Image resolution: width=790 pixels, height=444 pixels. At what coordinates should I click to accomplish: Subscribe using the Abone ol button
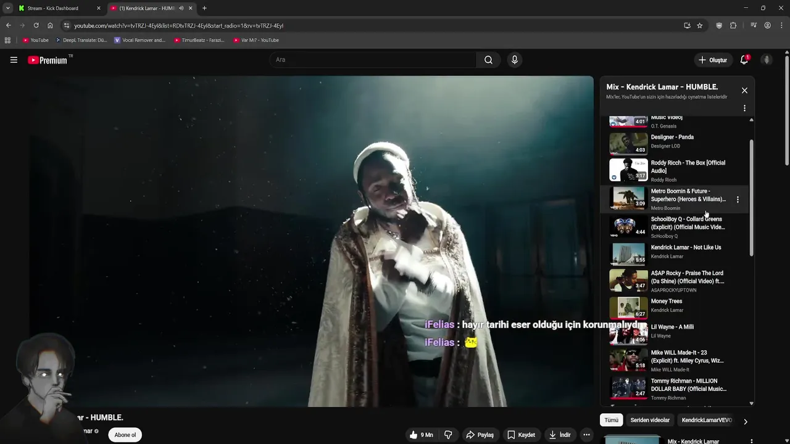[125, 435]
